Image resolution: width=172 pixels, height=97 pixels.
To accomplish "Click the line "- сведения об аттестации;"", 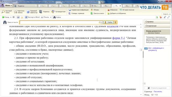I will pyautogui.click(x=29, y=62).
